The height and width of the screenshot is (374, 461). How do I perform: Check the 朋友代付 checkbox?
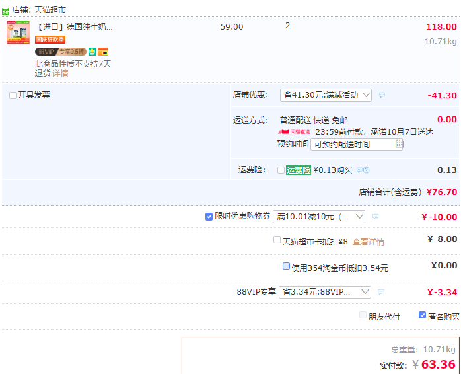pyautogui.click(x=363, y=315)
